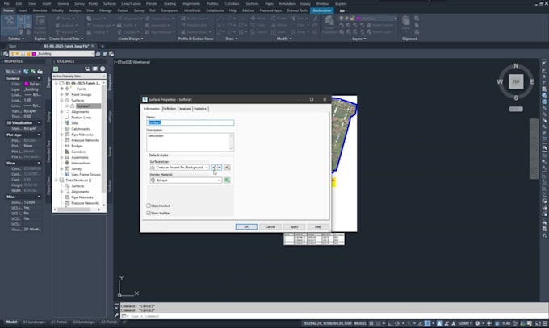Click the green render material picker icon

pyautogui.click(x=227, y=180)
